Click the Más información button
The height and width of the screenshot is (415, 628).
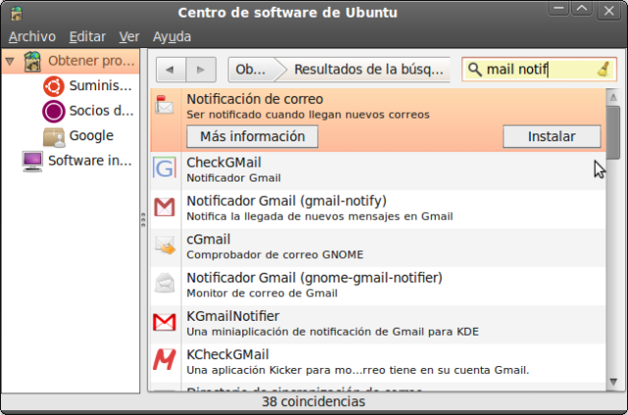[252, 136]
